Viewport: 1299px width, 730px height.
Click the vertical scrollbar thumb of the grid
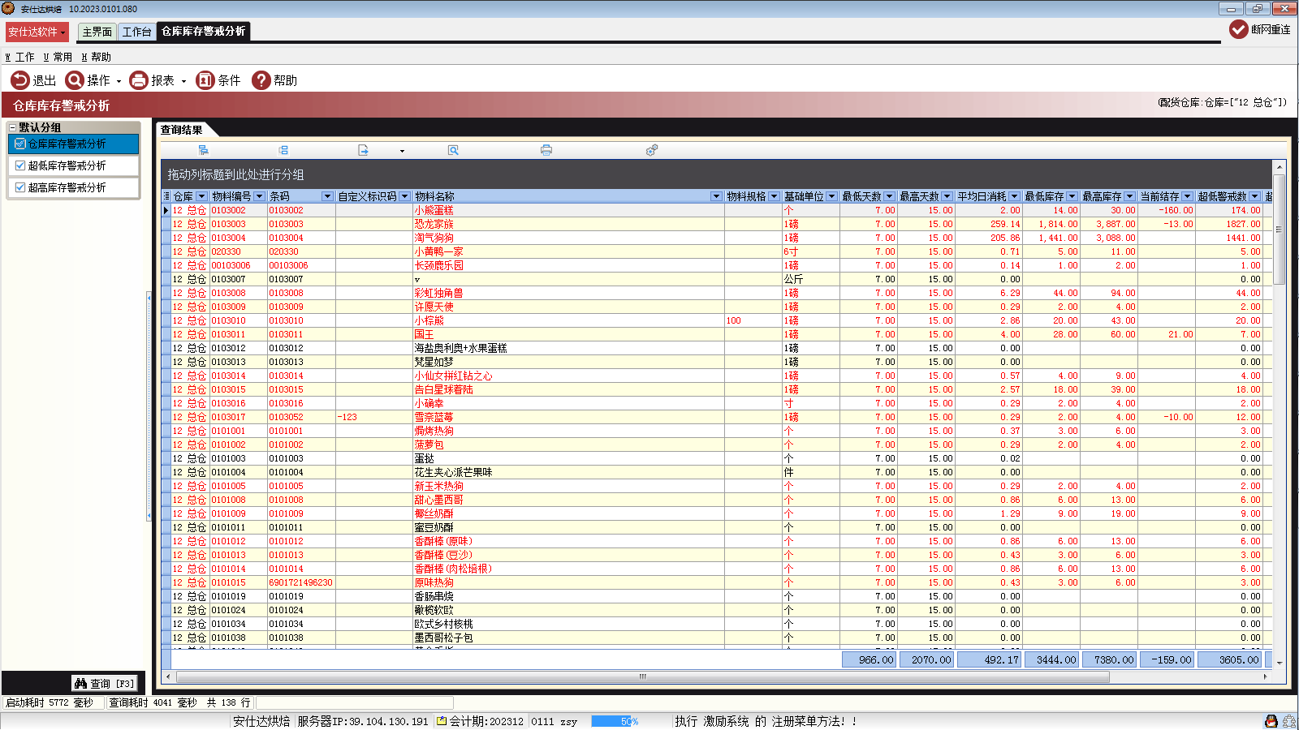(1280, 229)
